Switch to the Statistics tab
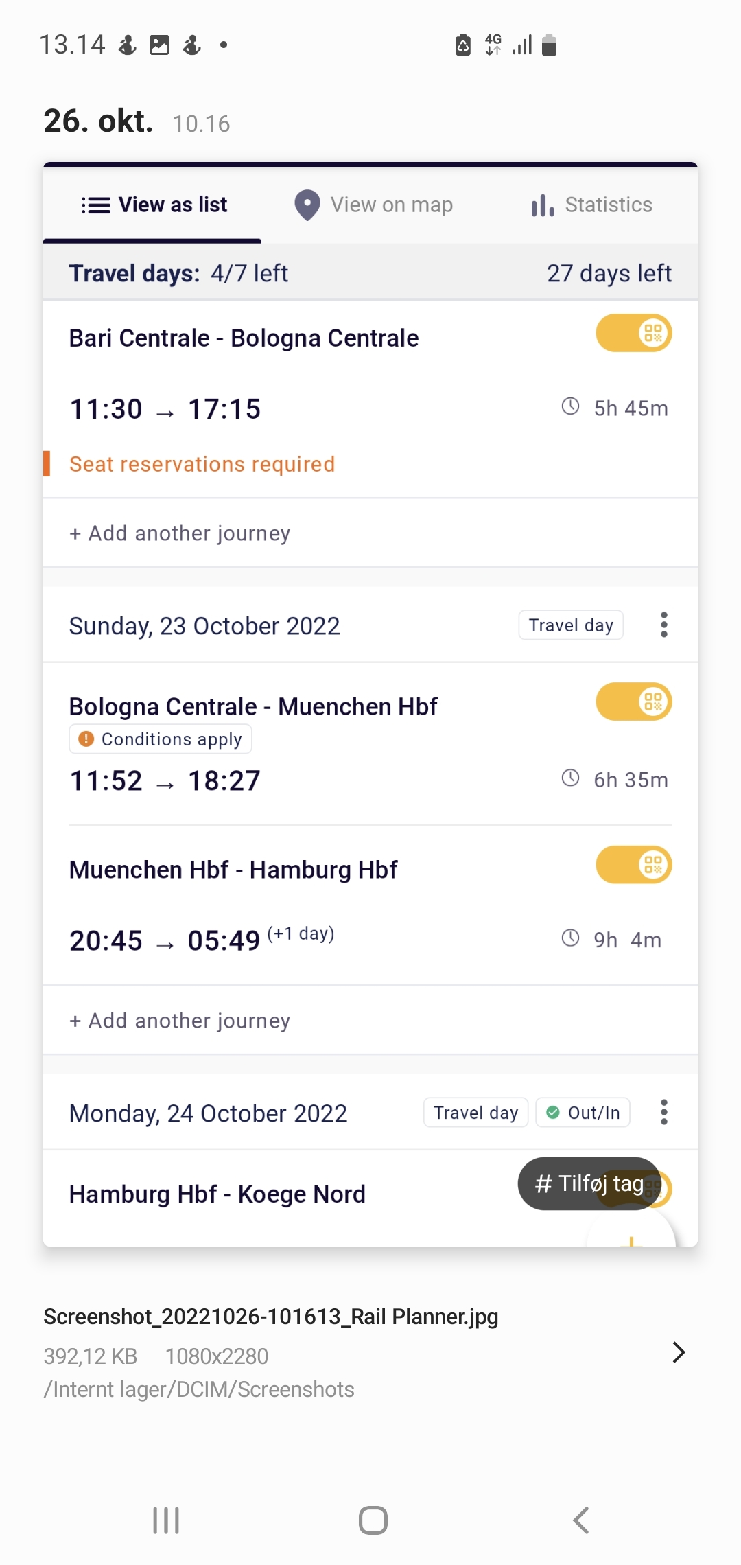 pyautogui.click(x=591, y=205)
